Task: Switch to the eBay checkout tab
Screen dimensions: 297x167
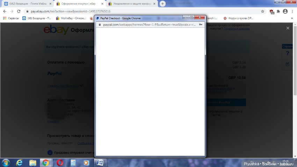Action: pos(80,3)
